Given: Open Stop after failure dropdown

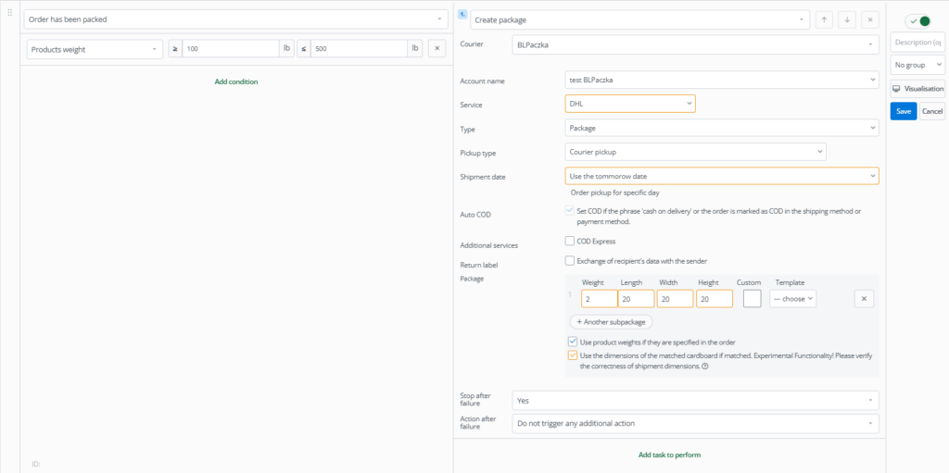Looking at the screenshot, I should coord(695,401).
